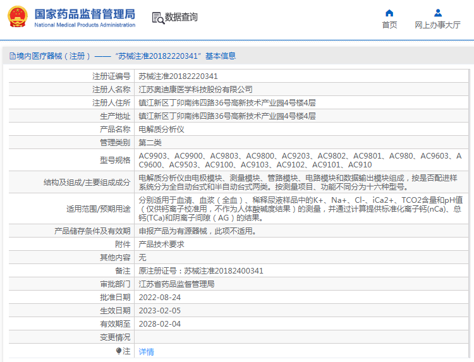Open the 网上办事大厅 navigation item

coord(437,25)
